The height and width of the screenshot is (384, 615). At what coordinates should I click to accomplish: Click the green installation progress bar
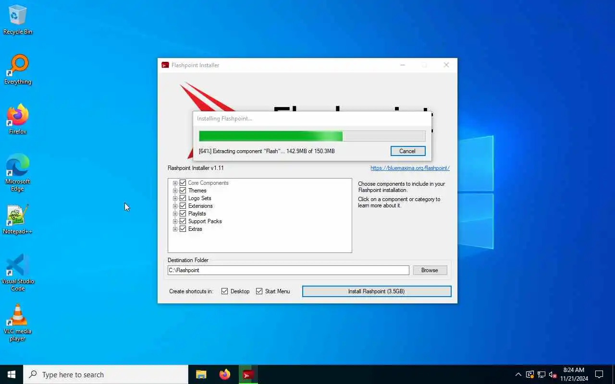(312, 136)
